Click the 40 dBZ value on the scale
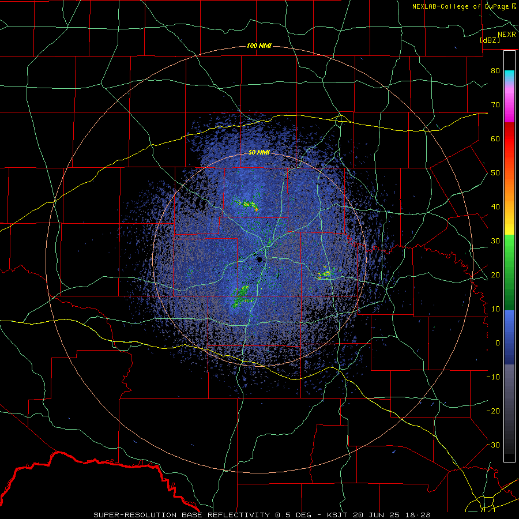519x519 pixels. 495,207
